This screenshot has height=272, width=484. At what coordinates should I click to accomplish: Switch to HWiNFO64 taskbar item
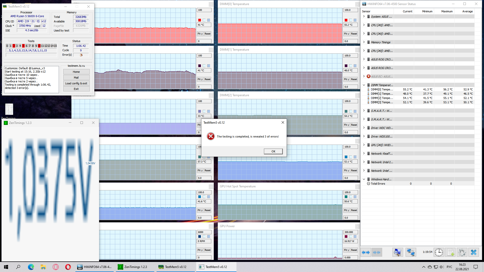(95, 267)
